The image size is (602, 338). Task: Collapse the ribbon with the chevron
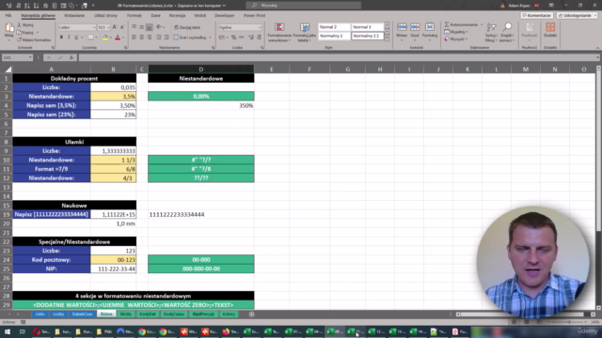click(x=597, y=48)
